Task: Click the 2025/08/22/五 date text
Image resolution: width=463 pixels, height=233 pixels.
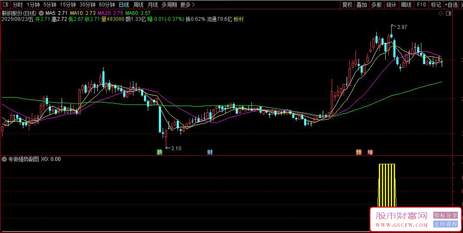Action: click(18, 19)
